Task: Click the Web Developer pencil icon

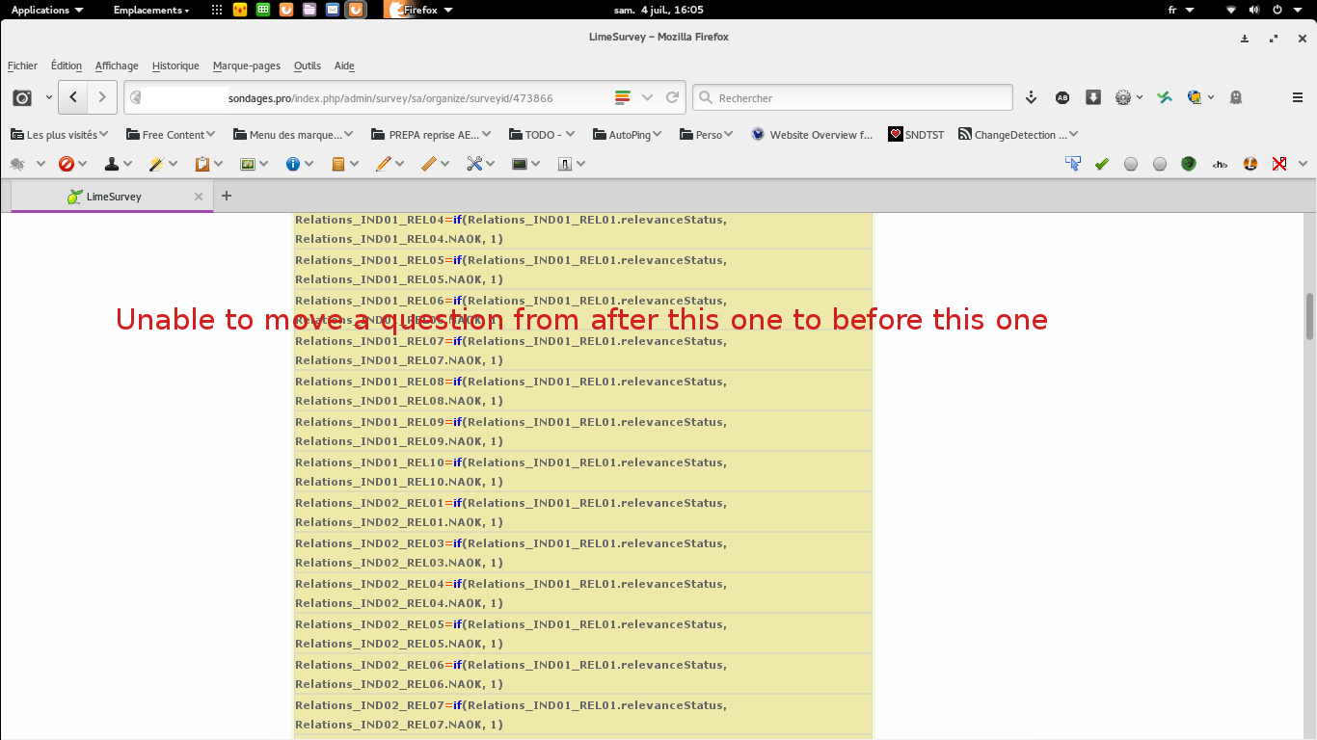Action: click(383, 164)
